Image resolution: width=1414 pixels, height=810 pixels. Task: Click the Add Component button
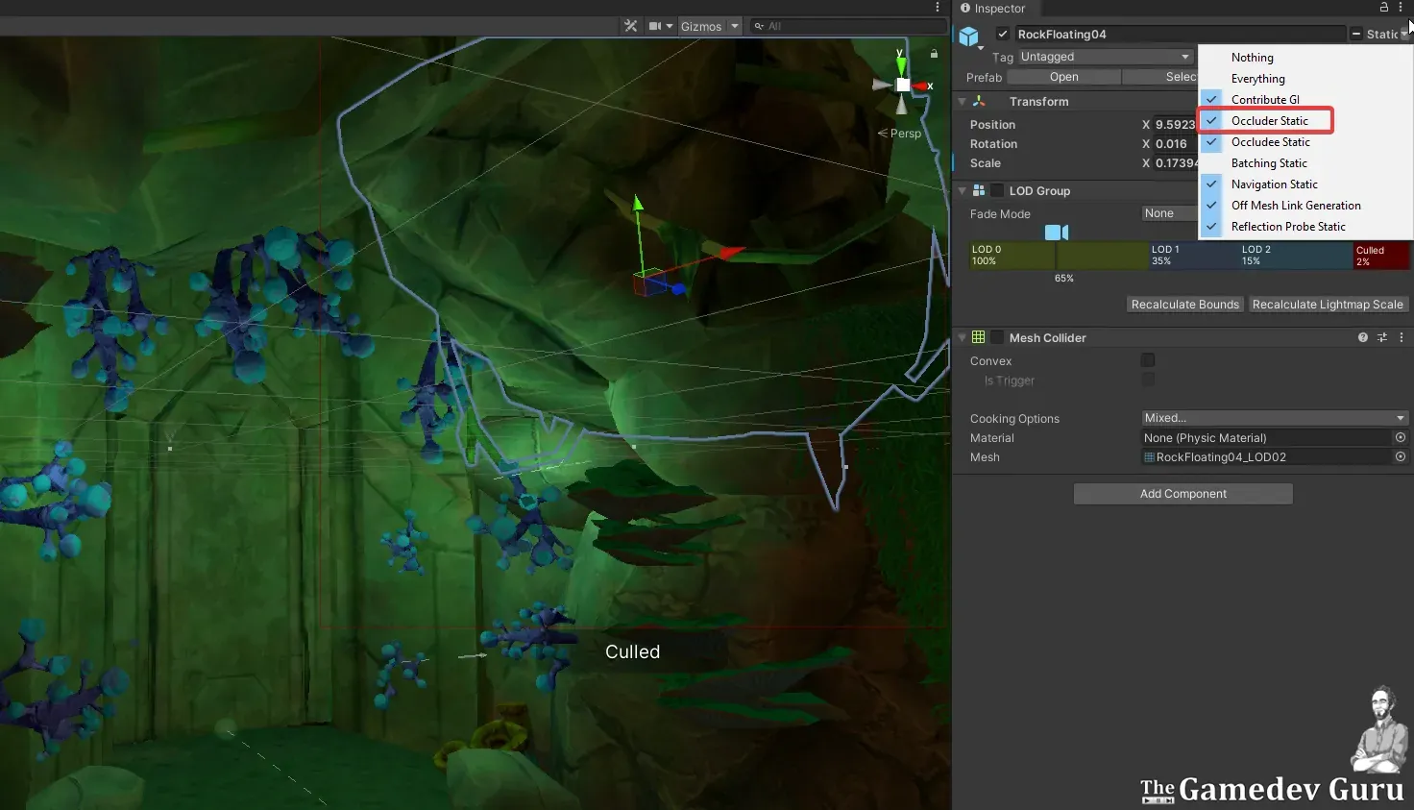tap(1182, 494)
